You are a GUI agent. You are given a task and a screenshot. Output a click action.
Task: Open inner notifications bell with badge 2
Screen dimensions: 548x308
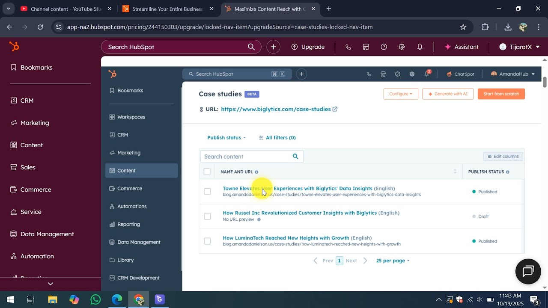[x=427, y=74]
